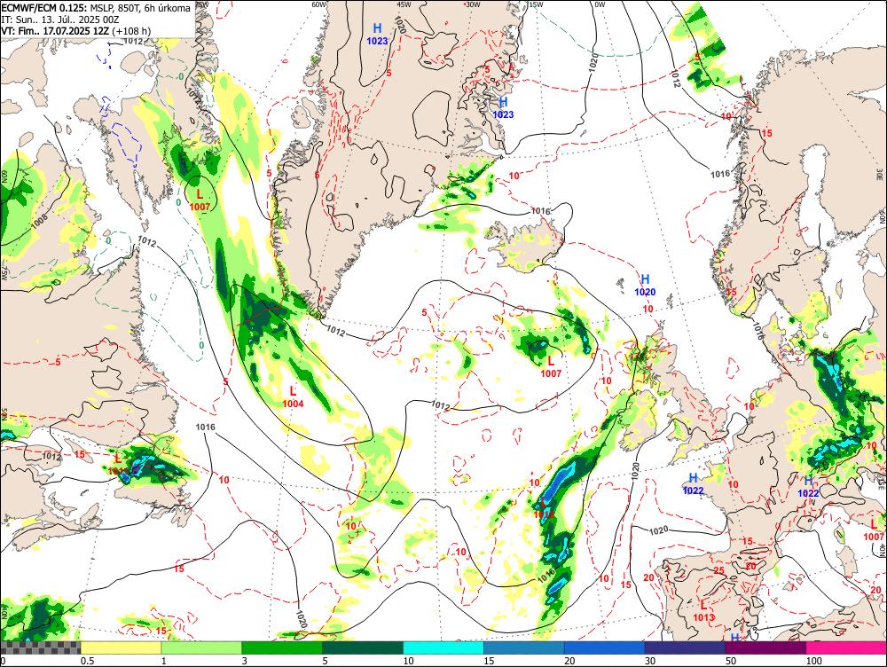Select the cyan 10–15 legend color block
This screenshot has height=667, width=887.
coord(443,647)
